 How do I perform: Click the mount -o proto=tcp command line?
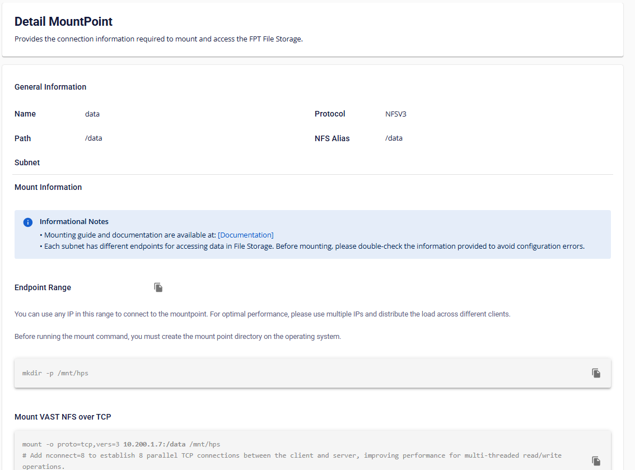coord(73,444)
